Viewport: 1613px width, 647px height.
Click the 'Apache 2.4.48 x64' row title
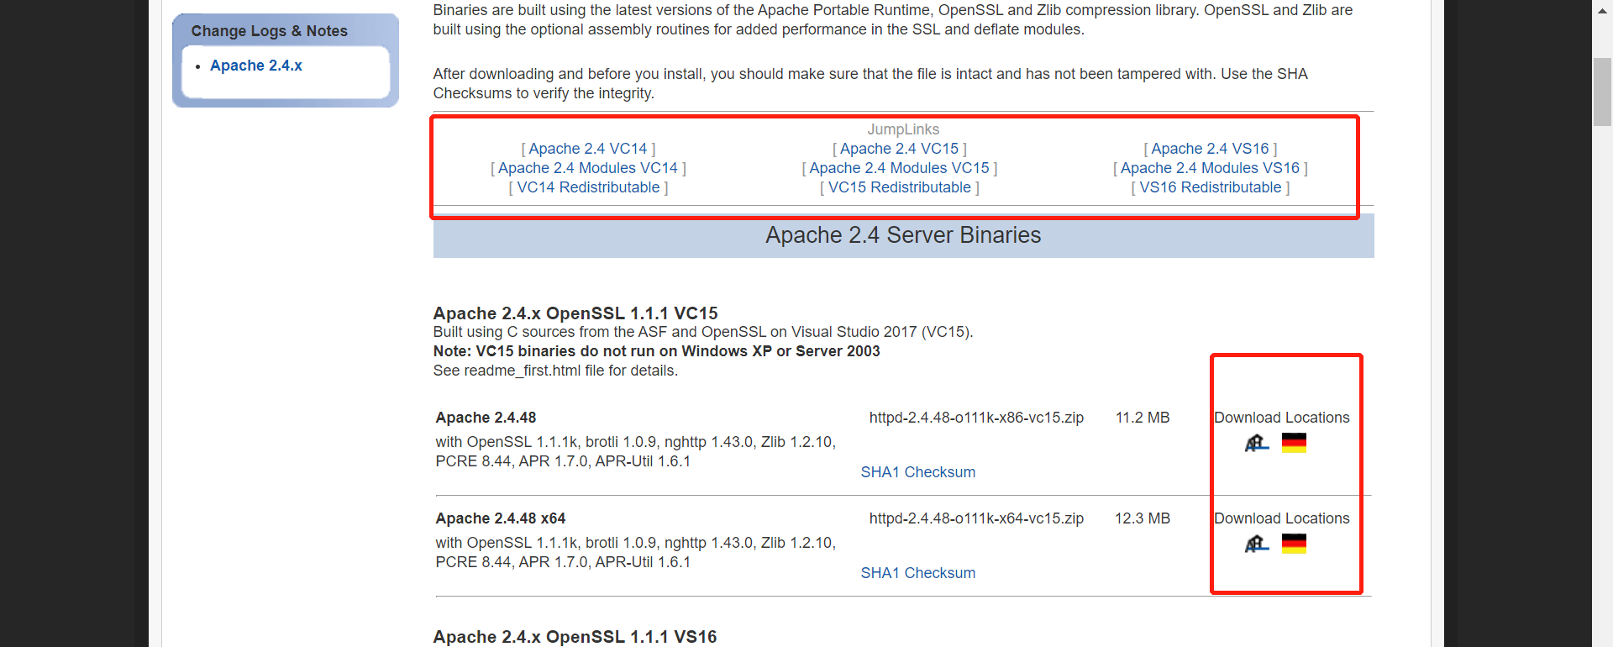click(501, 518)
